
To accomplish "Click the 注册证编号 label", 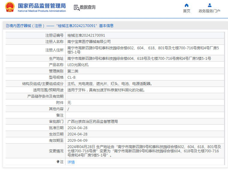I will (x=54, y=35).
